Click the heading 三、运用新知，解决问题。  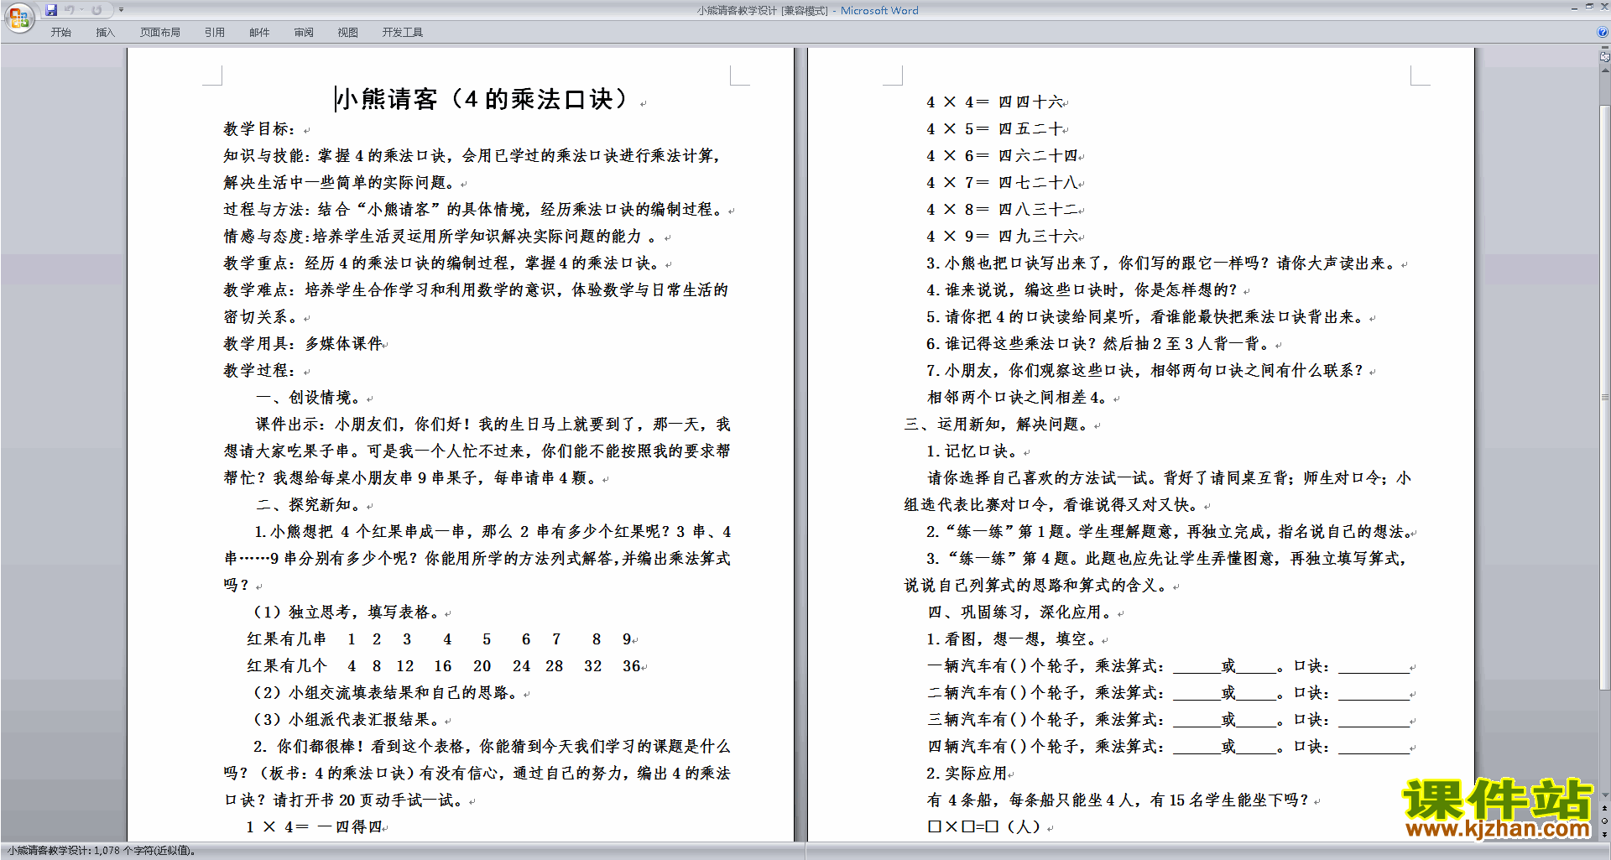[x=997, y=424]
